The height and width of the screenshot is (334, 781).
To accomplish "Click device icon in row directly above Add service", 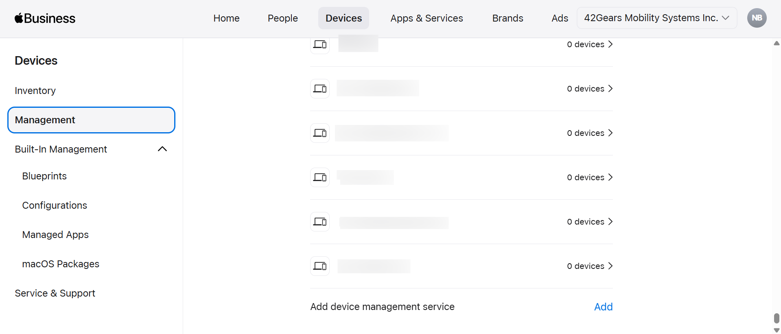I will pyautogui.click(x=320, y=266).
